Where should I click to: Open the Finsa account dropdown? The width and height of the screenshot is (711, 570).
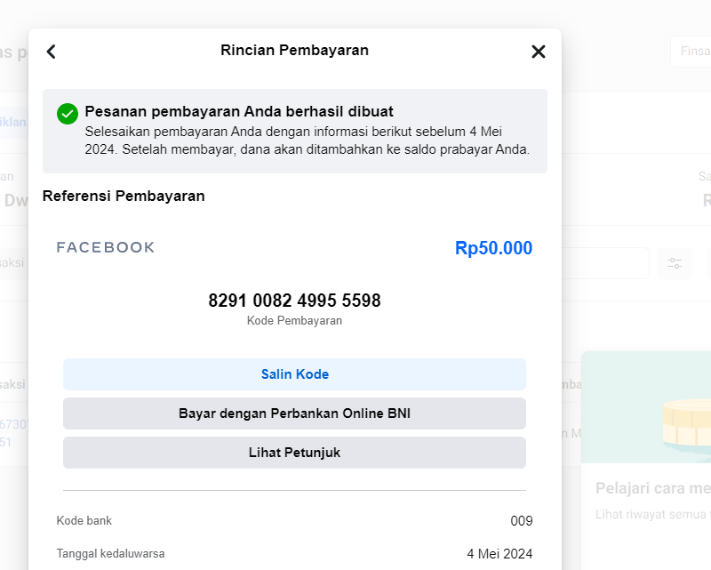pos(691,52)
